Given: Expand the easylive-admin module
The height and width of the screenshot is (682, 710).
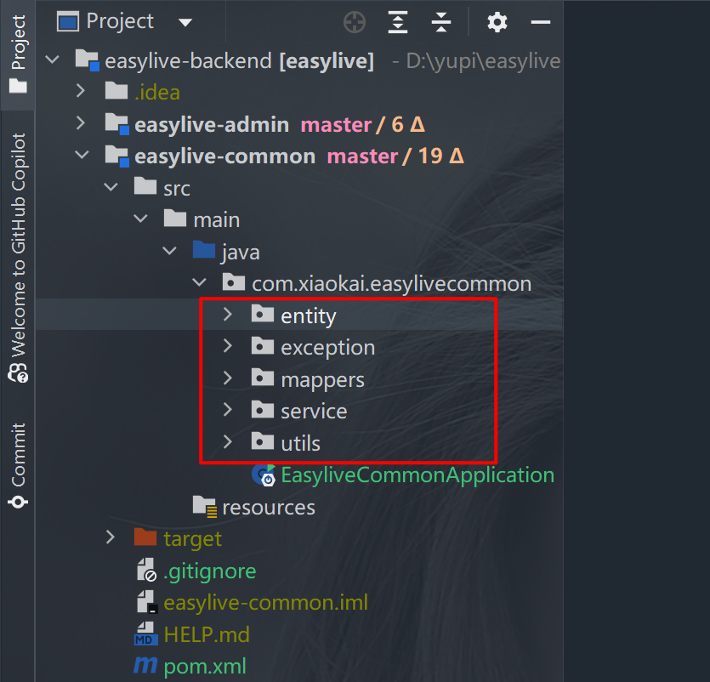Looking at the screenshot, I should pyautogui.click(x=81, y=124).
